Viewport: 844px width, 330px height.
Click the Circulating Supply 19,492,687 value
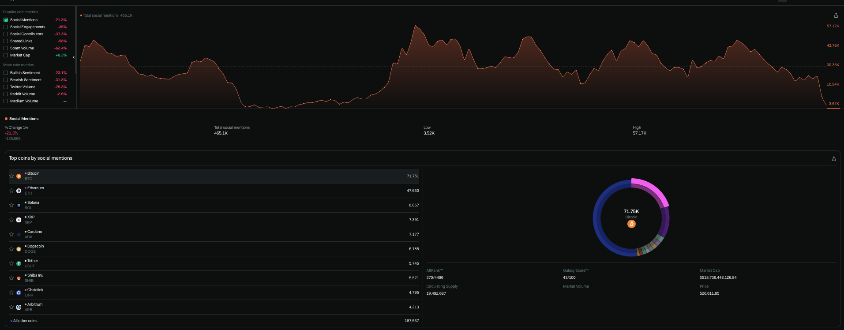436,293
